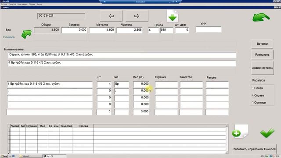Open the Помощь menu

point(32,4)
